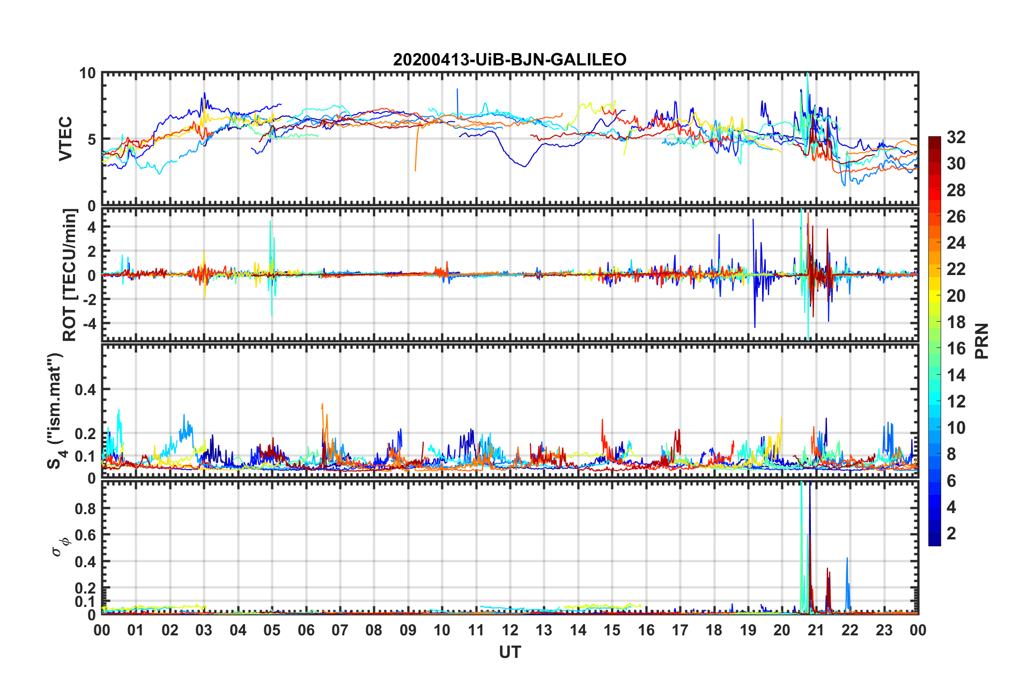
Task: Click S4 y-axis tick label 0.2
Action: 86,434
